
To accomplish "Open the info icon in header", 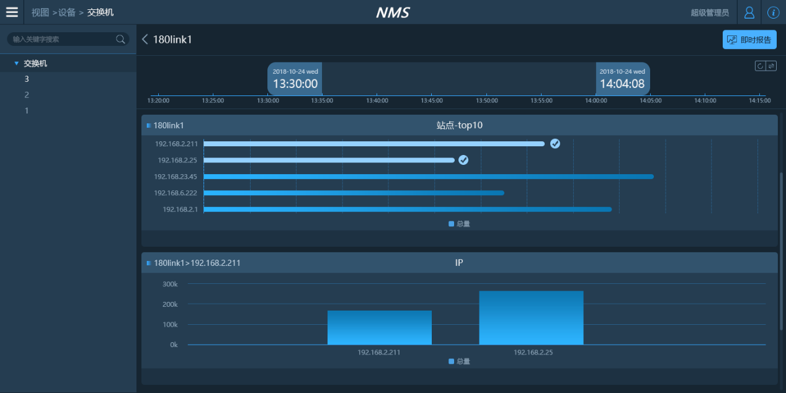I will click(x=773, y=12).
